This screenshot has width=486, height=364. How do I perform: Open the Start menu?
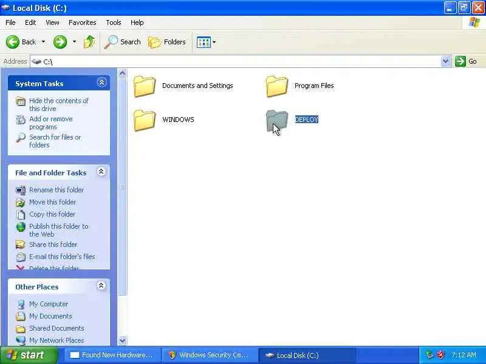pos(29,355)
